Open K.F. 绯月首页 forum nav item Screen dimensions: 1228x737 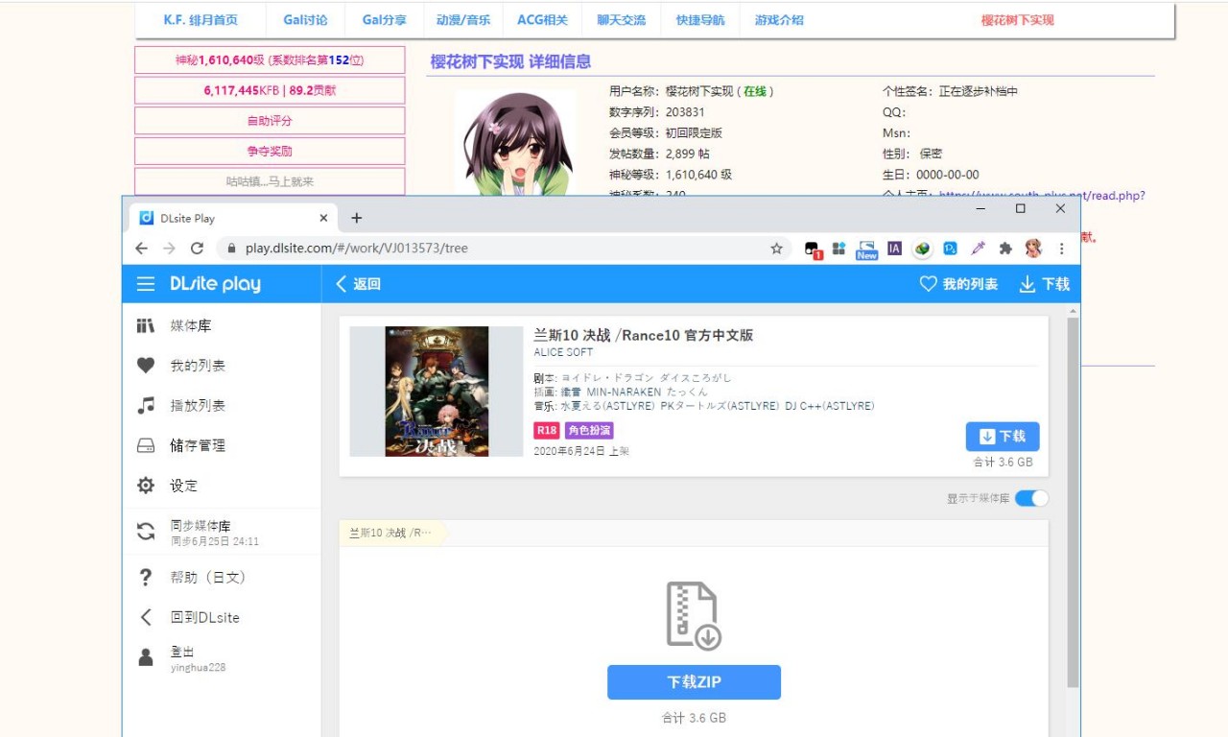[x=201, y=20]
